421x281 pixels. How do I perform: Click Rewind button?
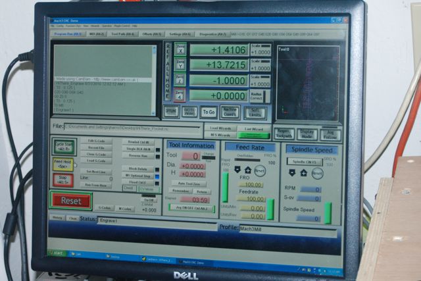click(139, 142)
